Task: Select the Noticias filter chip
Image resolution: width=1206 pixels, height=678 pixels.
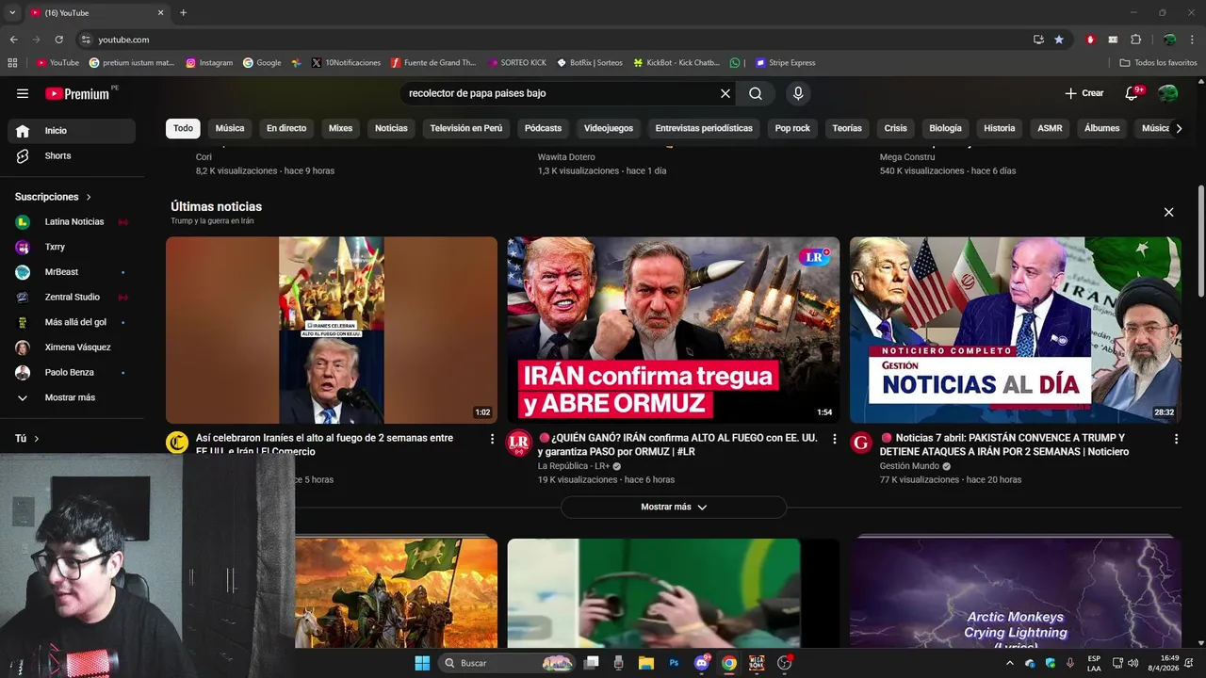Action: tap(391, 128)
